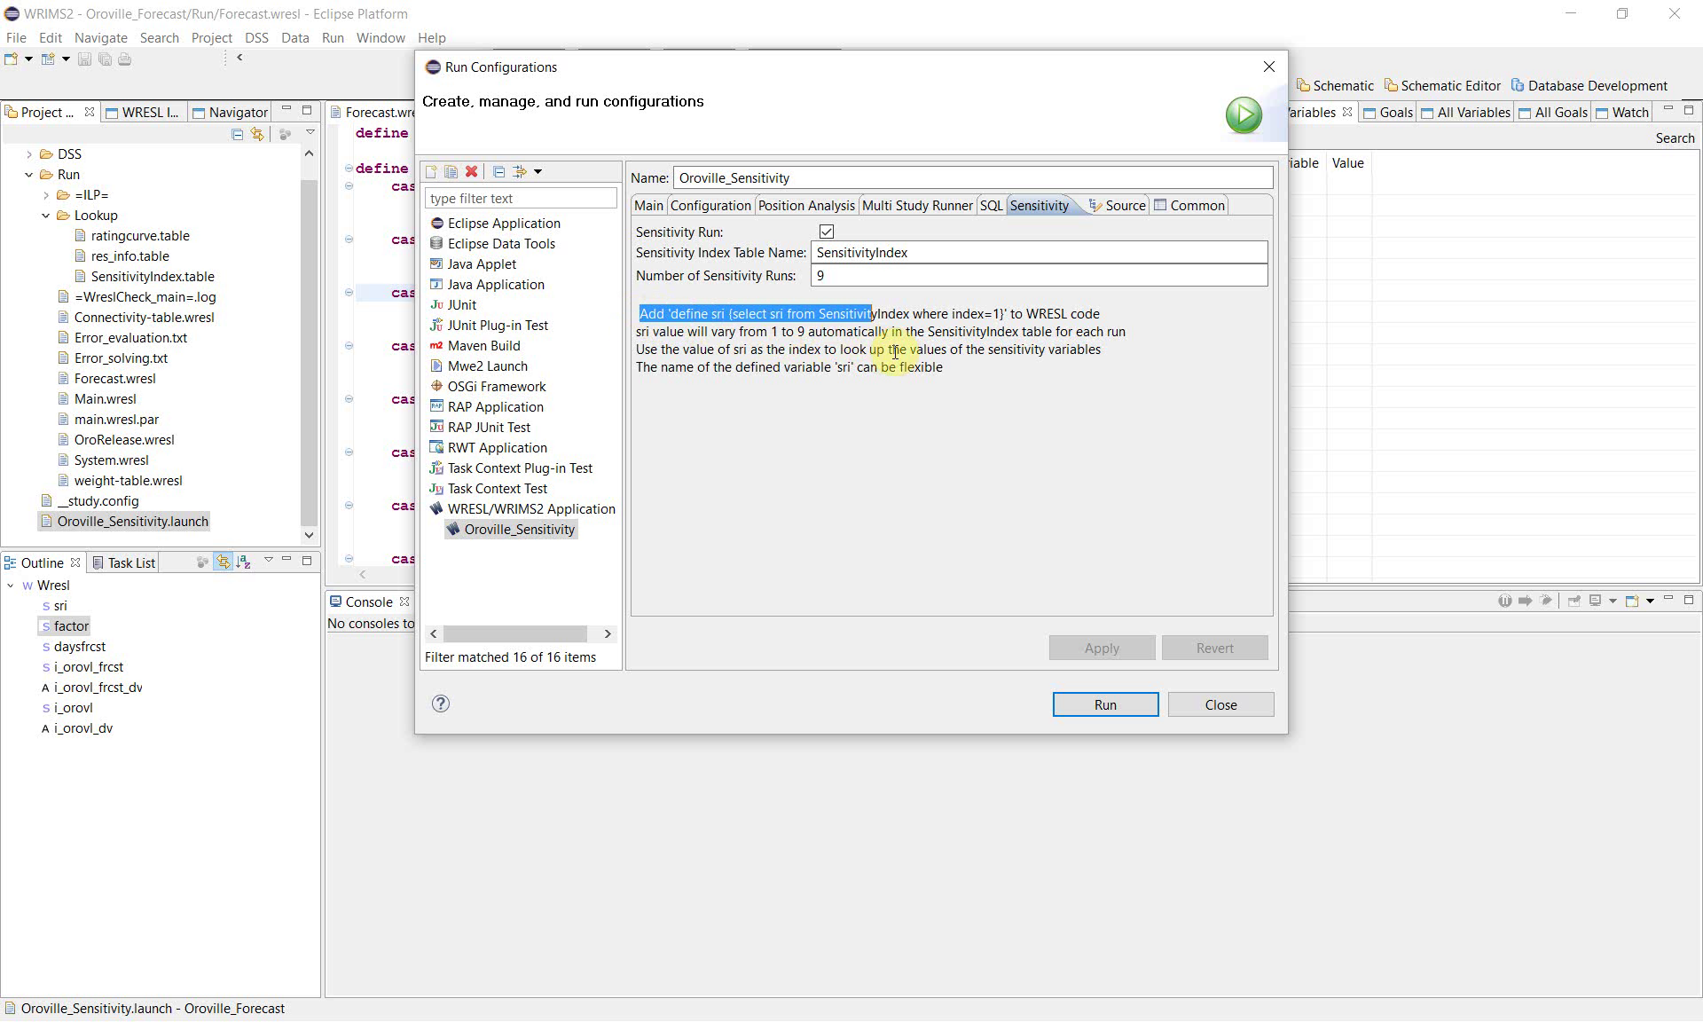Toggle Link with Editor in Project Explorer
Screen dimensions: 1703x1022
pyautogui.click(x=257, y=134)
